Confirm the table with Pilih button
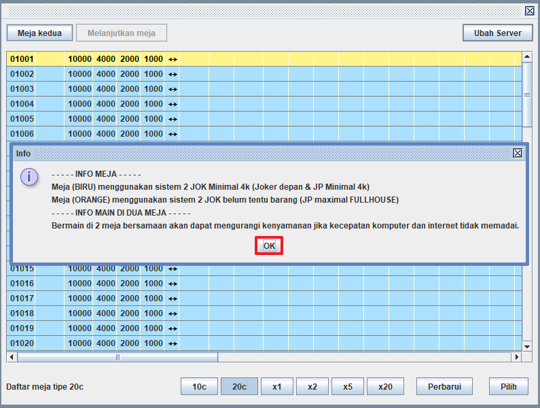The height and width of the screenshot is (408, 540). (x=508, y=386)
